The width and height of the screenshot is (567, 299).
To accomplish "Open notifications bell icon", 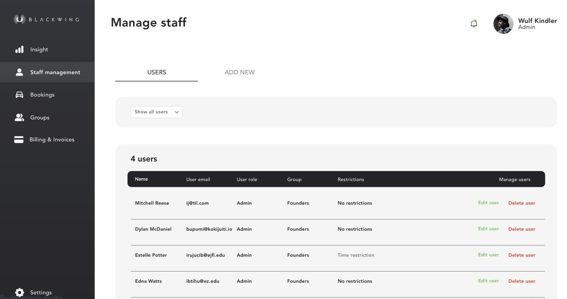I will point(474,24).
